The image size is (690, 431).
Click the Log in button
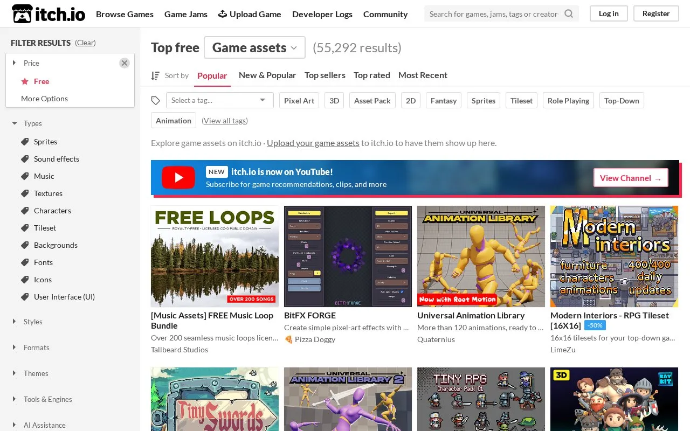609,13
